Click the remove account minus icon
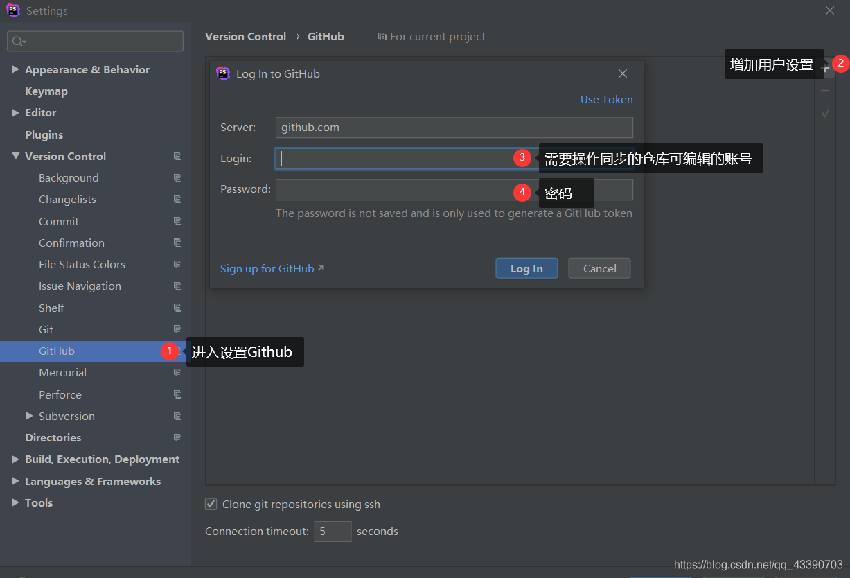Image resolution: width=850 pixels, height=578 pixels. pos(825,91)
